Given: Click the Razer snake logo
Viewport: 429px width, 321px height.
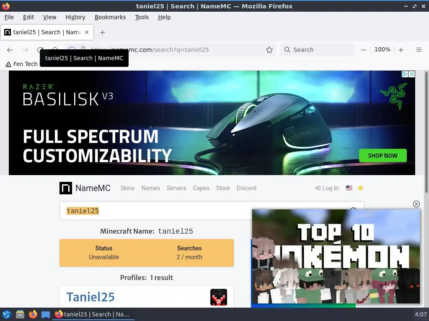Looking at the screenshot, I should (394, 96).
